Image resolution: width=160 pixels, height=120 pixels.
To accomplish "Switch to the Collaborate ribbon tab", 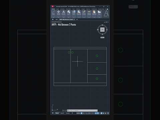I will click(94, 9).
